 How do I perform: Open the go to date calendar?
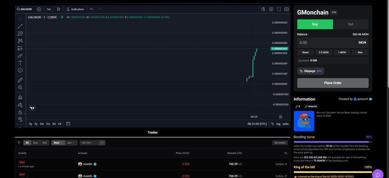tap(68, 124)
